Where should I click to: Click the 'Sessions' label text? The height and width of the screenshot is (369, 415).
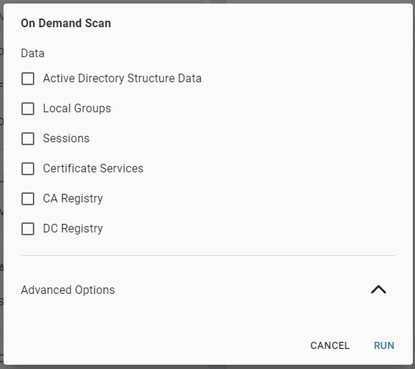(66, 138)
